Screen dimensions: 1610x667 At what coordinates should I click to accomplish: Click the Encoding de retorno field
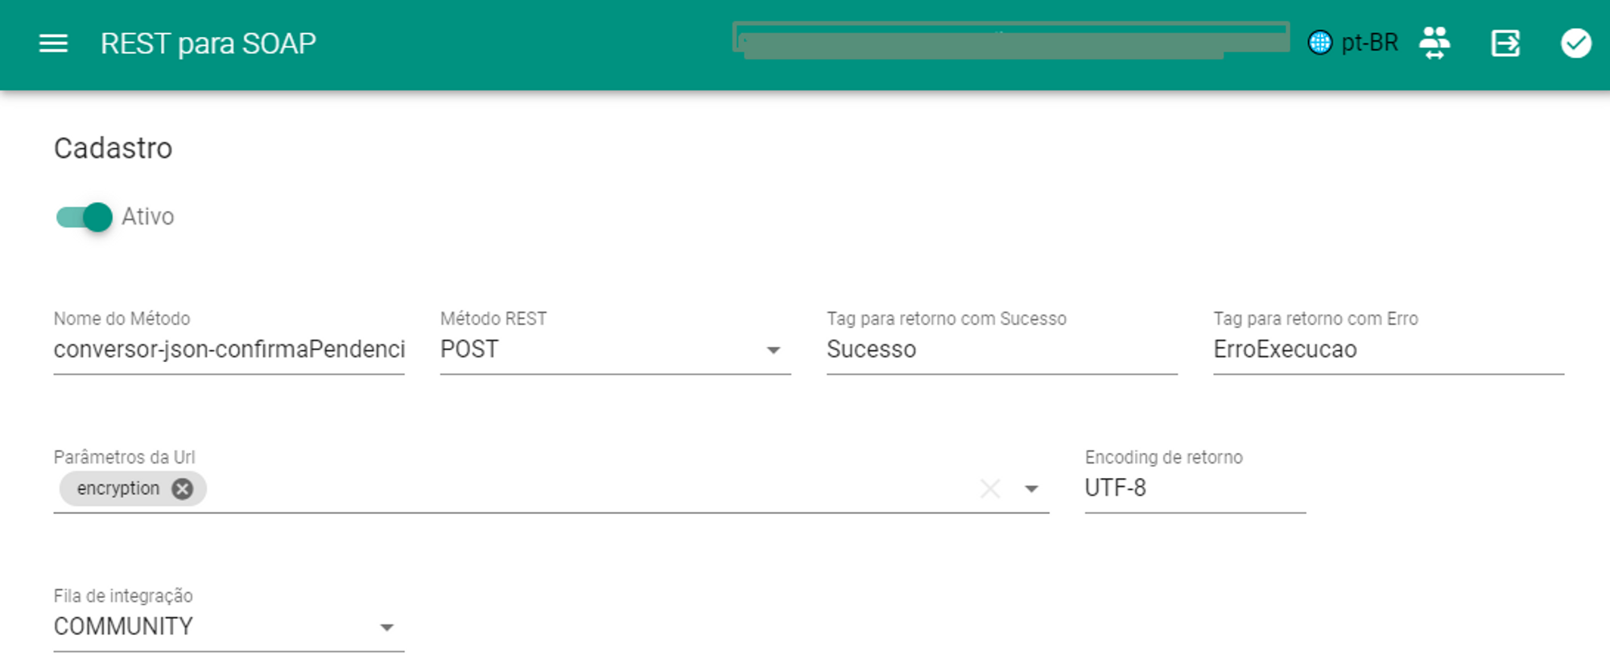[1195, 488]
